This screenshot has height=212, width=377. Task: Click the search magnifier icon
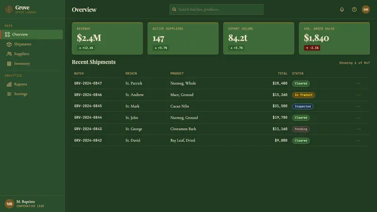(x=174, y=9)
